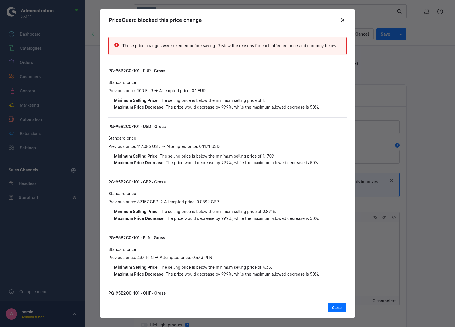Click the undo icon in text editor

click(375, 217)
